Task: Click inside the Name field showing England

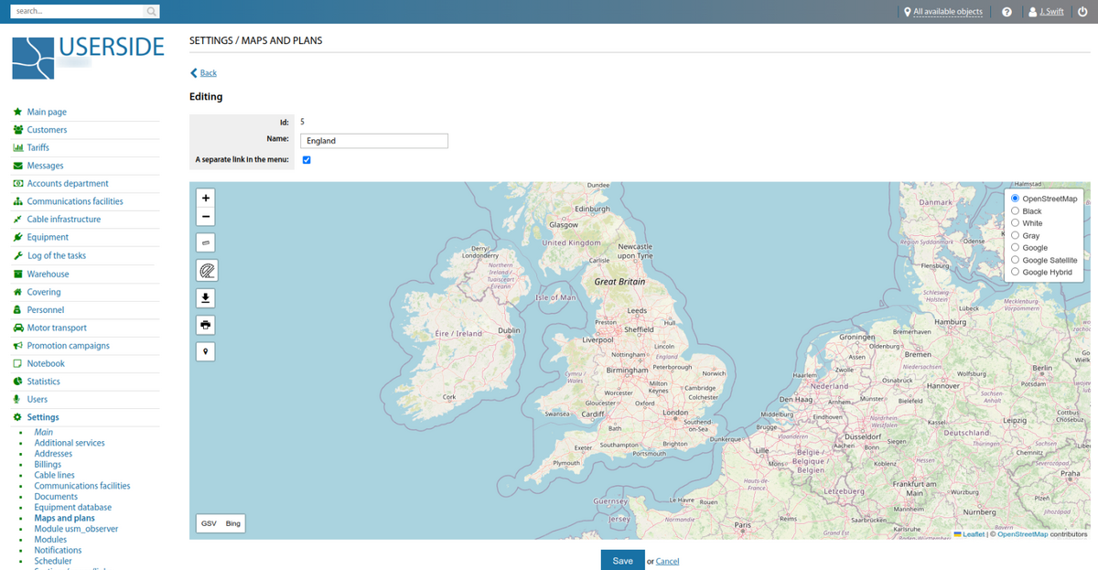Action: [x=373, y=140]
